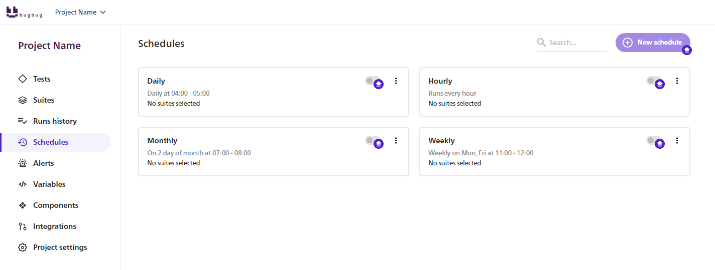The width and height of the screenshot is (715, 270).
Task: Select Schedules in the sidebar menu
Action: (51, 142)
